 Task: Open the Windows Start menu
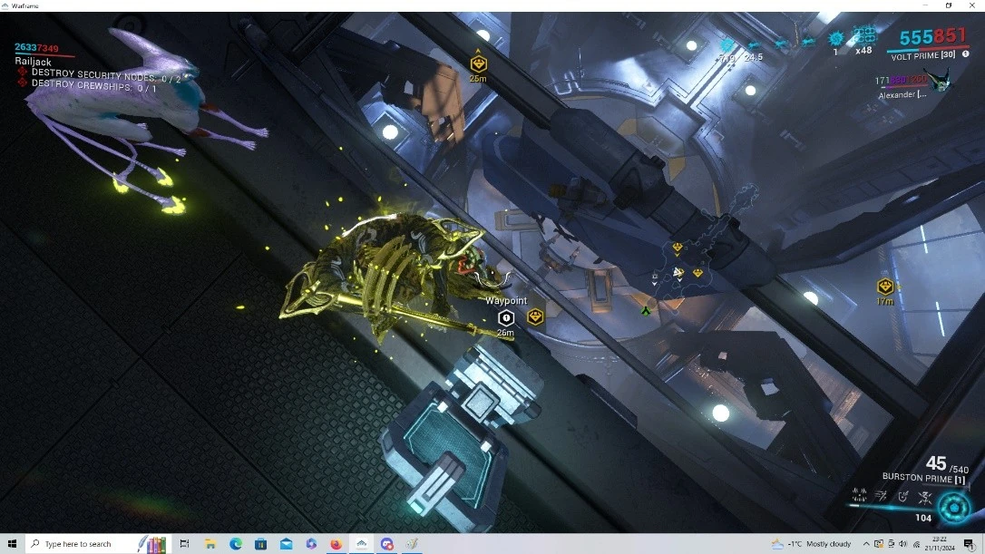coord(12,543)
